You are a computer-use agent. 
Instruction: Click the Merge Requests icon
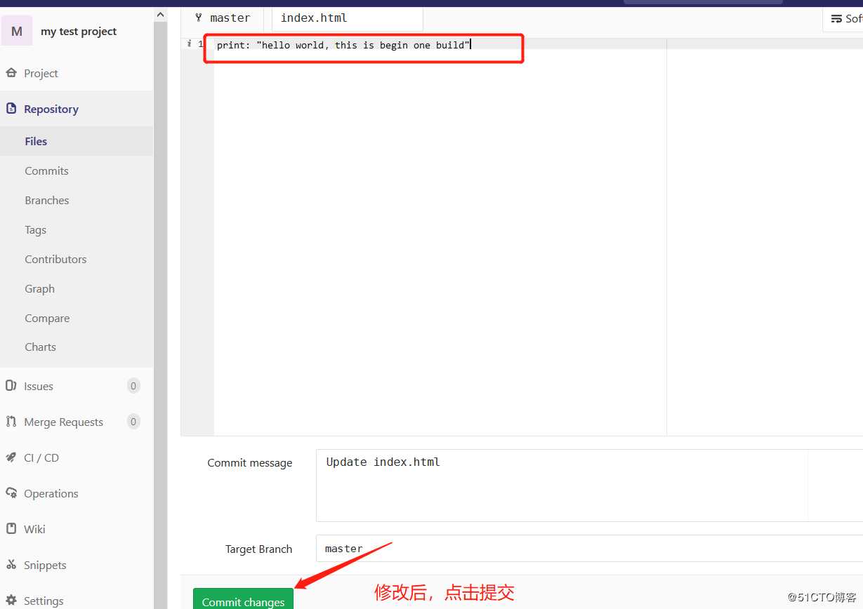pos(11,422)
